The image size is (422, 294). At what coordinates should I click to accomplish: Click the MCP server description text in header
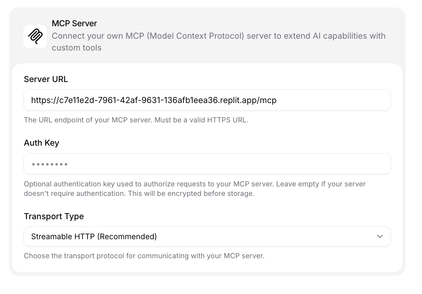(x=218, y=36)
